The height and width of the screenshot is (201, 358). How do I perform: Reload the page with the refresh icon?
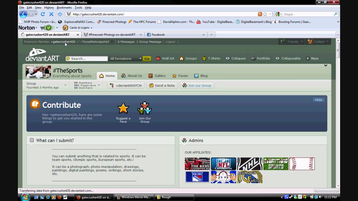(x=43, y=14)
